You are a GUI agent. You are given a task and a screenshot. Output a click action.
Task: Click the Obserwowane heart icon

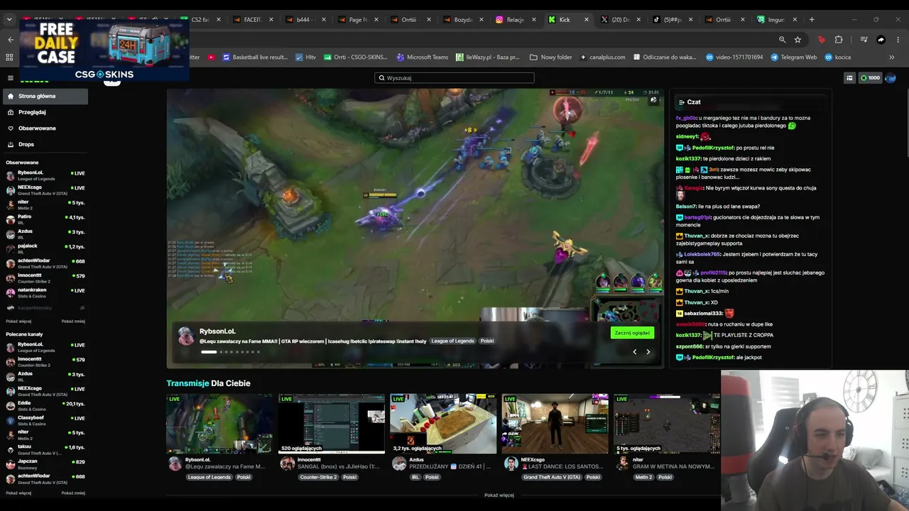[x=11, y=128]
